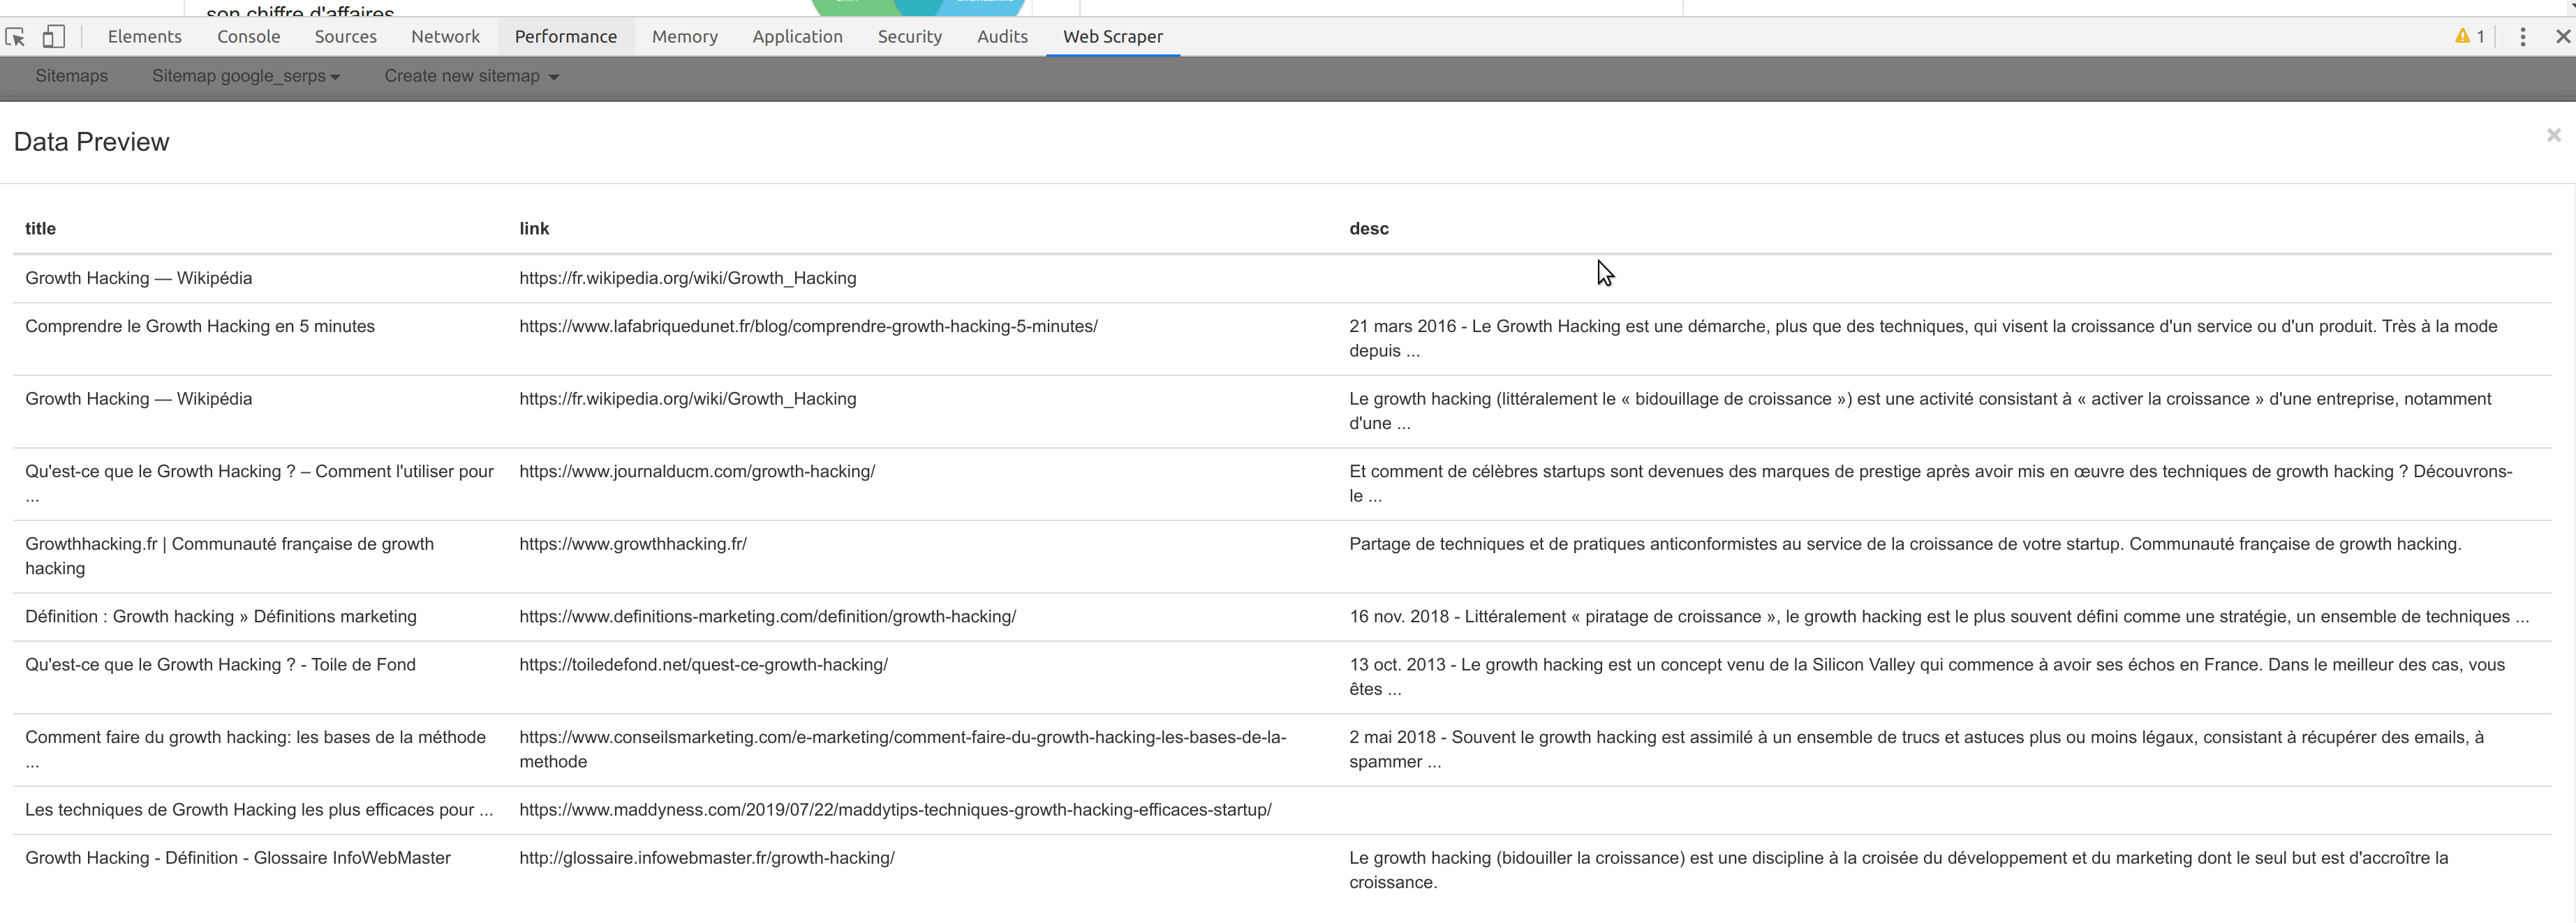Click the lafabriquedunet.fr URL cell
This screenshot has width=2576, height=923.
808,327
